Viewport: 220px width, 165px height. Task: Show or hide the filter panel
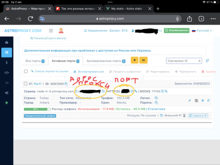[48, 38]
